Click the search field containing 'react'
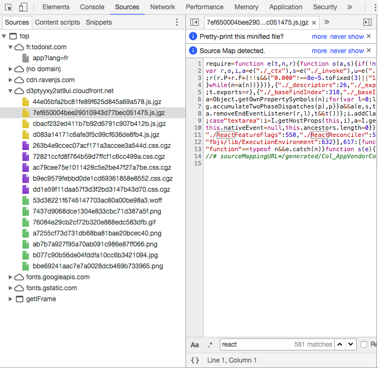This screenshot has height=368, width=378. 276,344
